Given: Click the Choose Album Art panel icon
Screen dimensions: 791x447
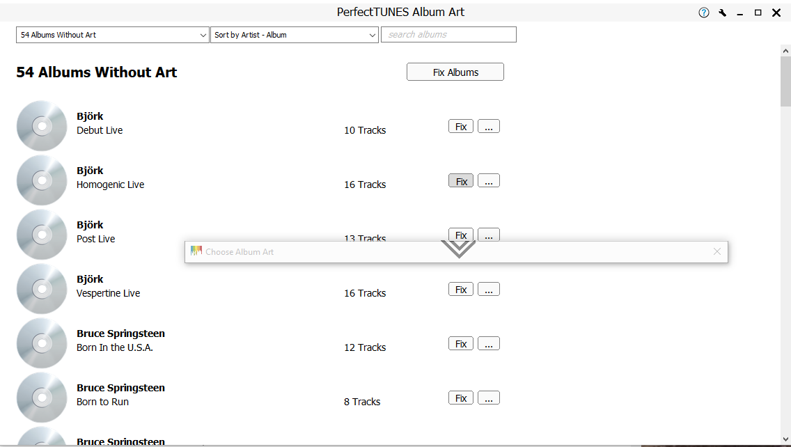Looking at the screenshot, I should coord(196,251).
